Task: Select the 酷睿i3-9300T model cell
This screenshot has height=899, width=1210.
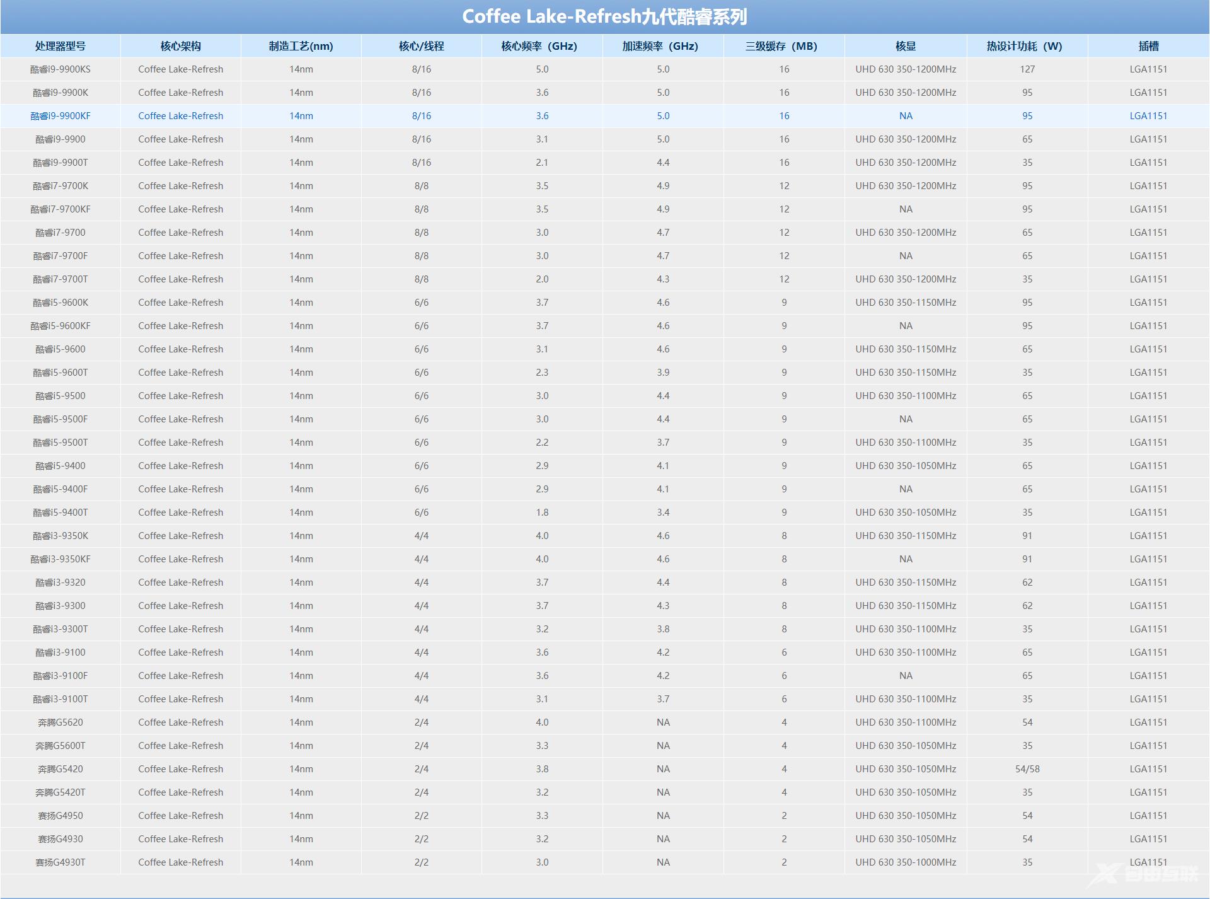Action: click(60, 629)
